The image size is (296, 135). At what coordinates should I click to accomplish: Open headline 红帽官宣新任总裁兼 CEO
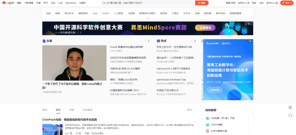125,90
